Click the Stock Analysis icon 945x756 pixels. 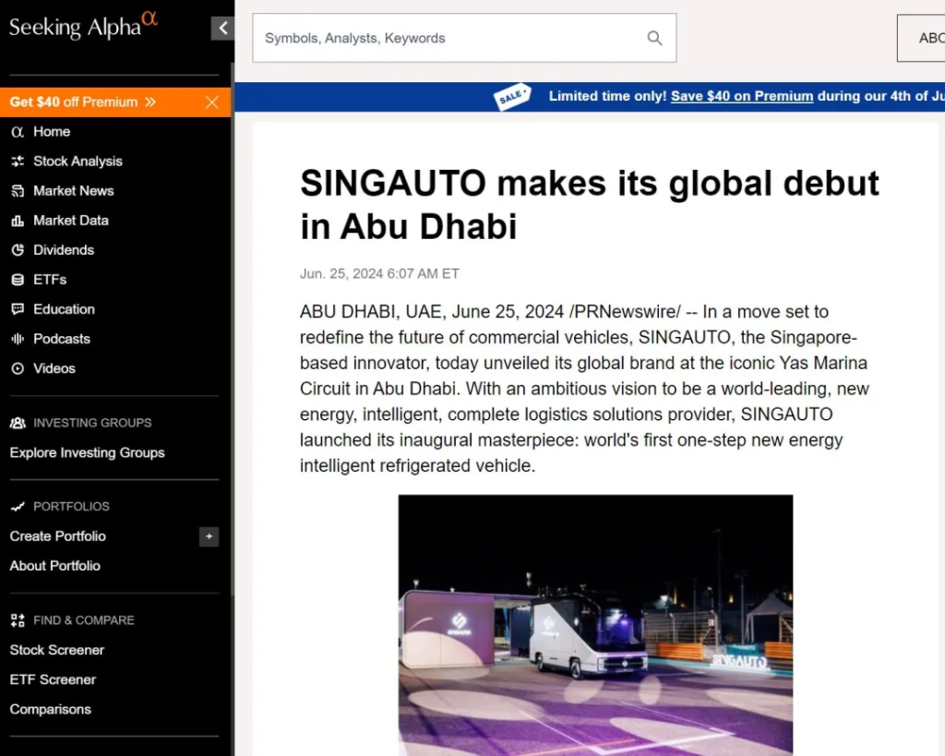(17, 162)
